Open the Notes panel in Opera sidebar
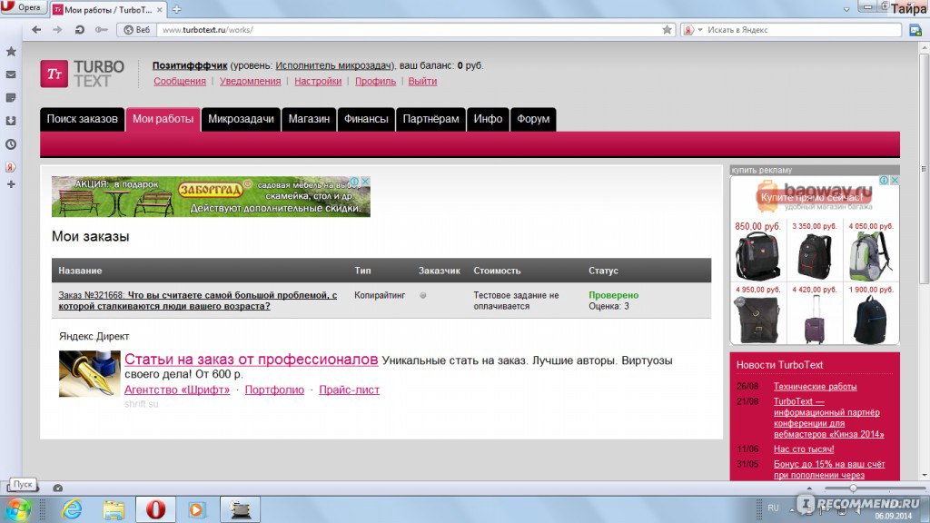This screenshot has height=523, width=930. tap(11, 98)
